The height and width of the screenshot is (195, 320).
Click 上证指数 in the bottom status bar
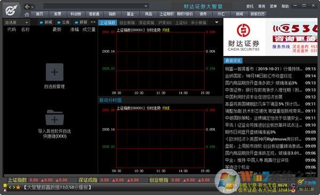point(18,180)
